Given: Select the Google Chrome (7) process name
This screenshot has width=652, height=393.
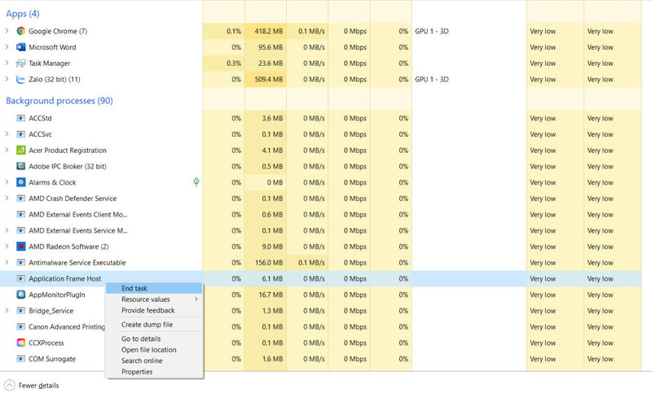Looking at the screenshot, I should (x=58, y=31).
